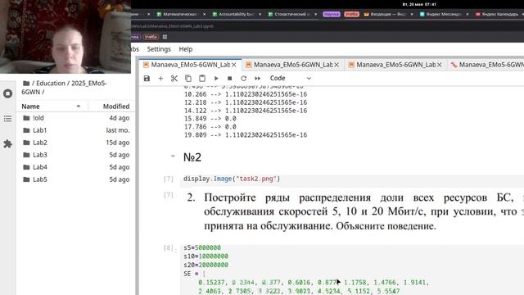Open the !old folder
Screen dimensions: 524x295
pos(76,118)
